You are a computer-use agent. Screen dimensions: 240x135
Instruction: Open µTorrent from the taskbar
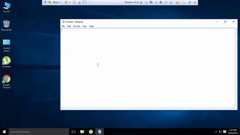91,132
